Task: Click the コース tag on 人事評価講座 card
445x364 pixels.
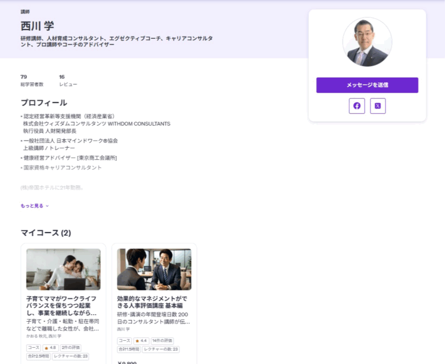Action: (x=125, y=341)
